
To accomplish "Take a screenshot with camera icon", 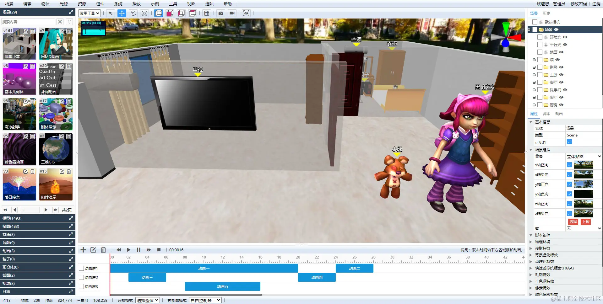I will pyautogui.click(x=221, y=13).
